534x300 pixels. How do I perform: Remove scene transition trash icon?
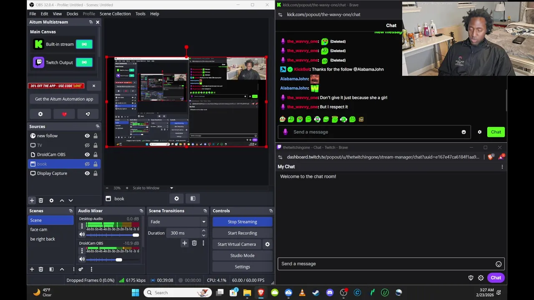click(x=194, y=243)
